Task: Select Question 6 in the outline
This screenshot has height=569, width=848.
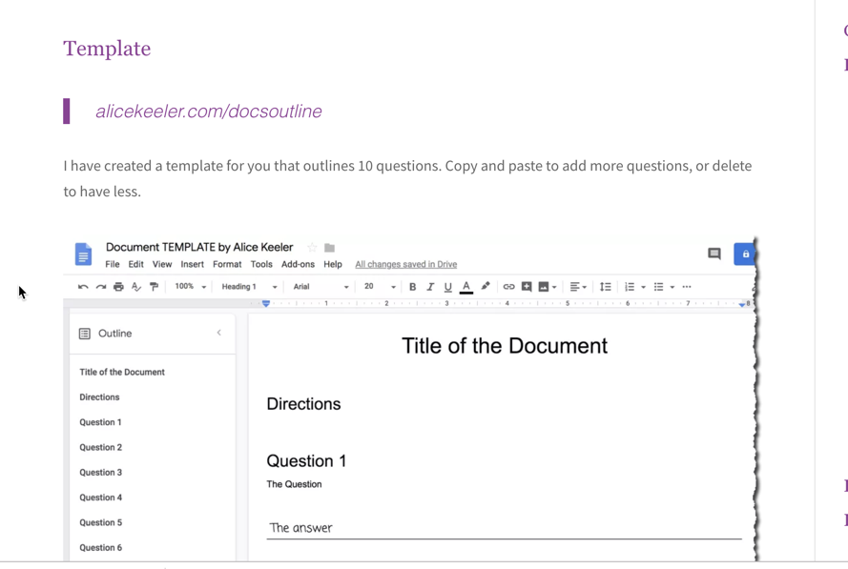Action: coord(100,548)
